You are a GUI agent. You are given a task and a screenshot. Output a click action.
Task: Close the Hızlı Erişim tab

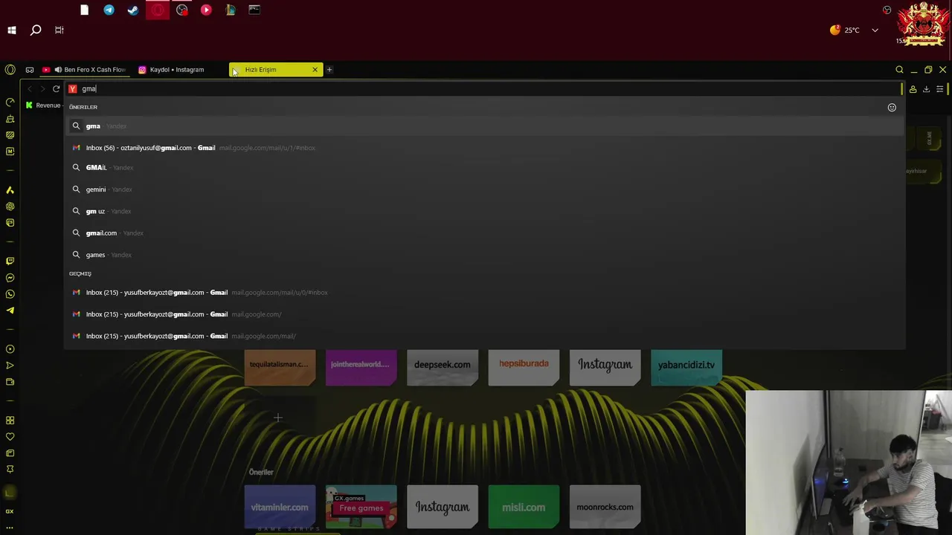[315, 70]
